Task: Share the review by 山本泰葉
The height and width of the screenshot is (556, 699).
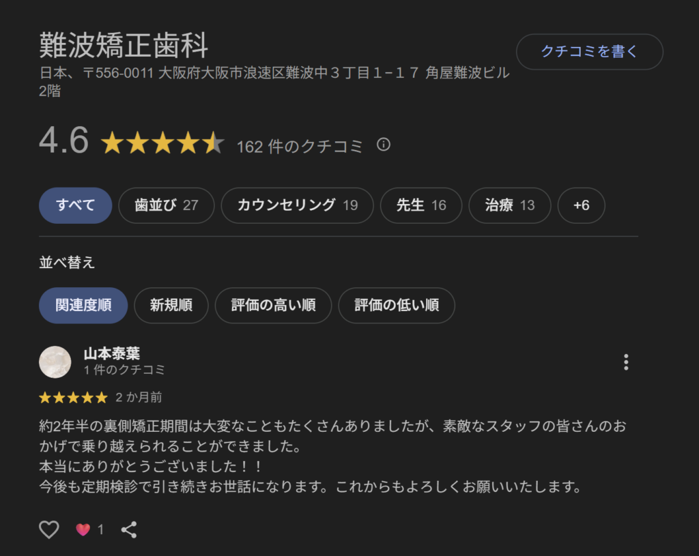Action: click(x=129, y=529)
